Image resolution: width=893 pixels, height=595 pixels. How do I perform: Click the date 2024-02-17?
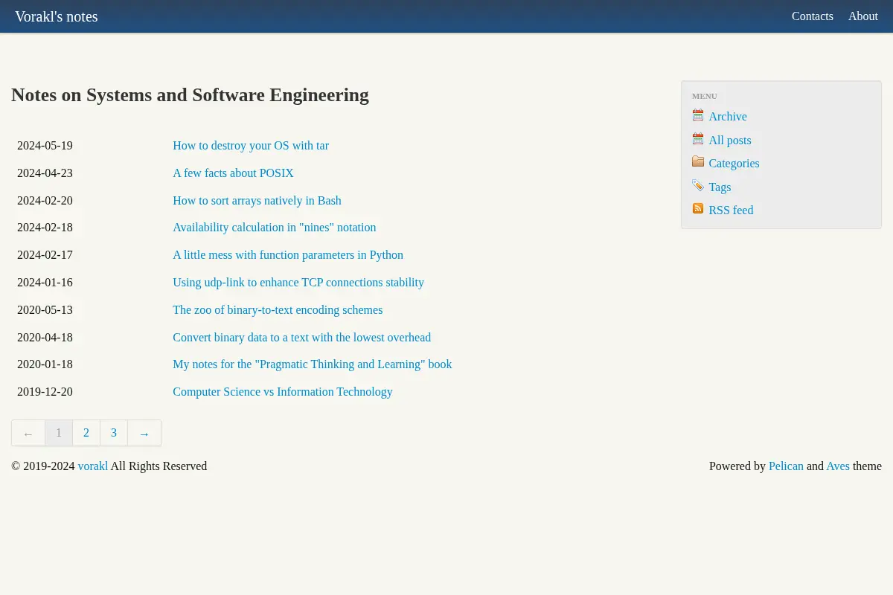45,255
